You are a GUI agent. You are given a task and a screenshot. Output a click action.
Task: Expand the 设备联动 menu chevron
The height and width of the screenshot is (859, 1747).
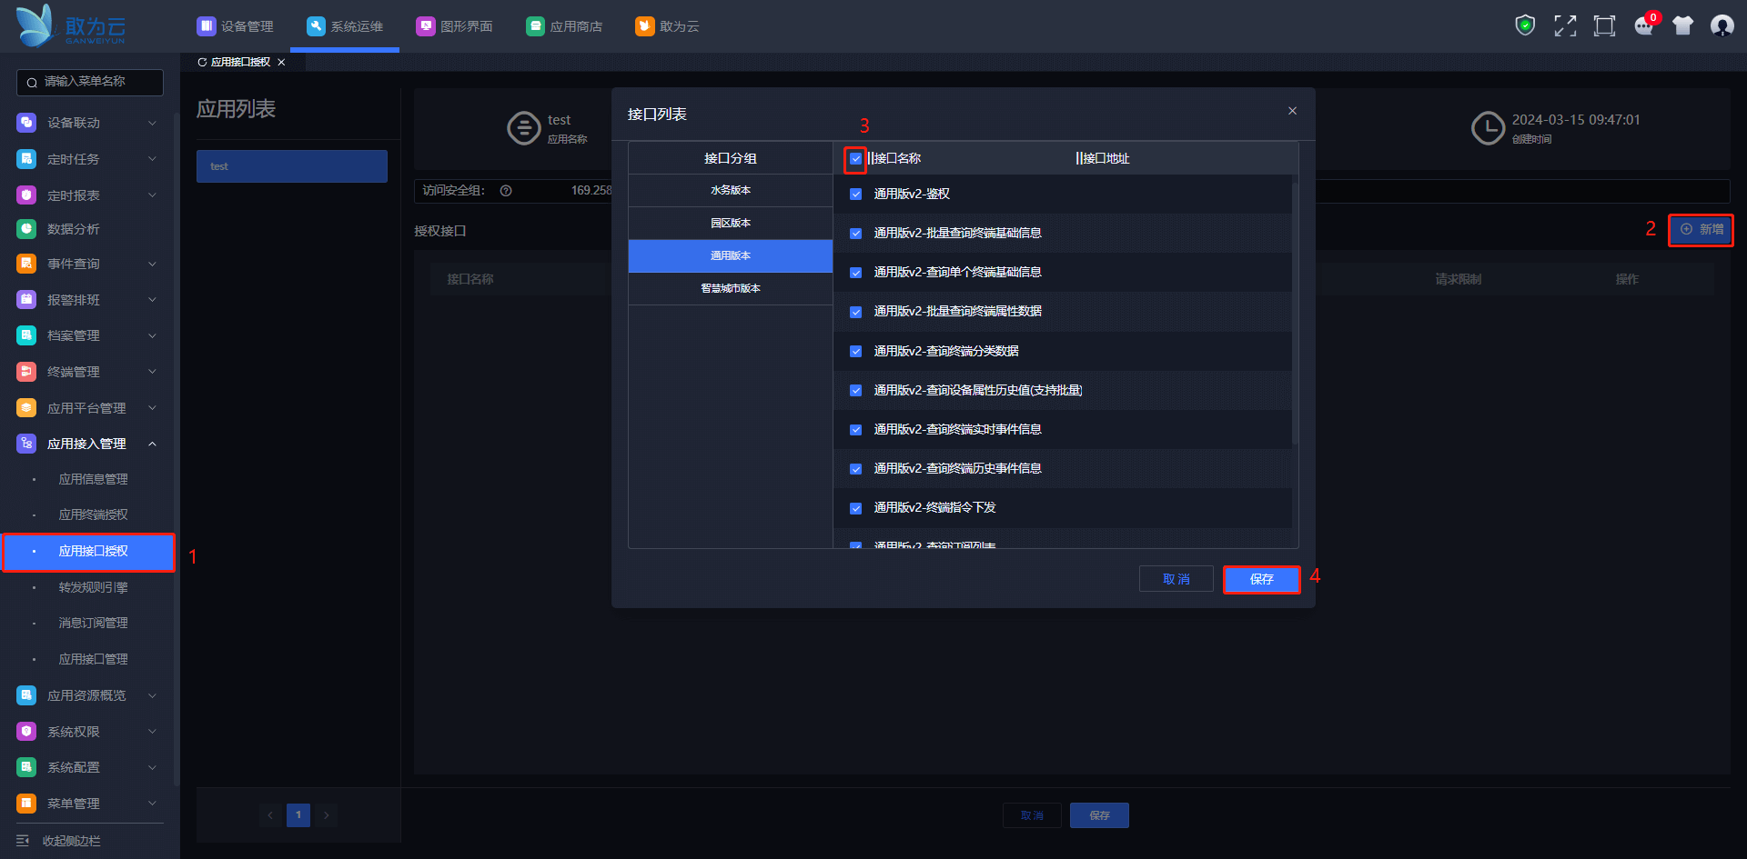[x=152, y=123]
